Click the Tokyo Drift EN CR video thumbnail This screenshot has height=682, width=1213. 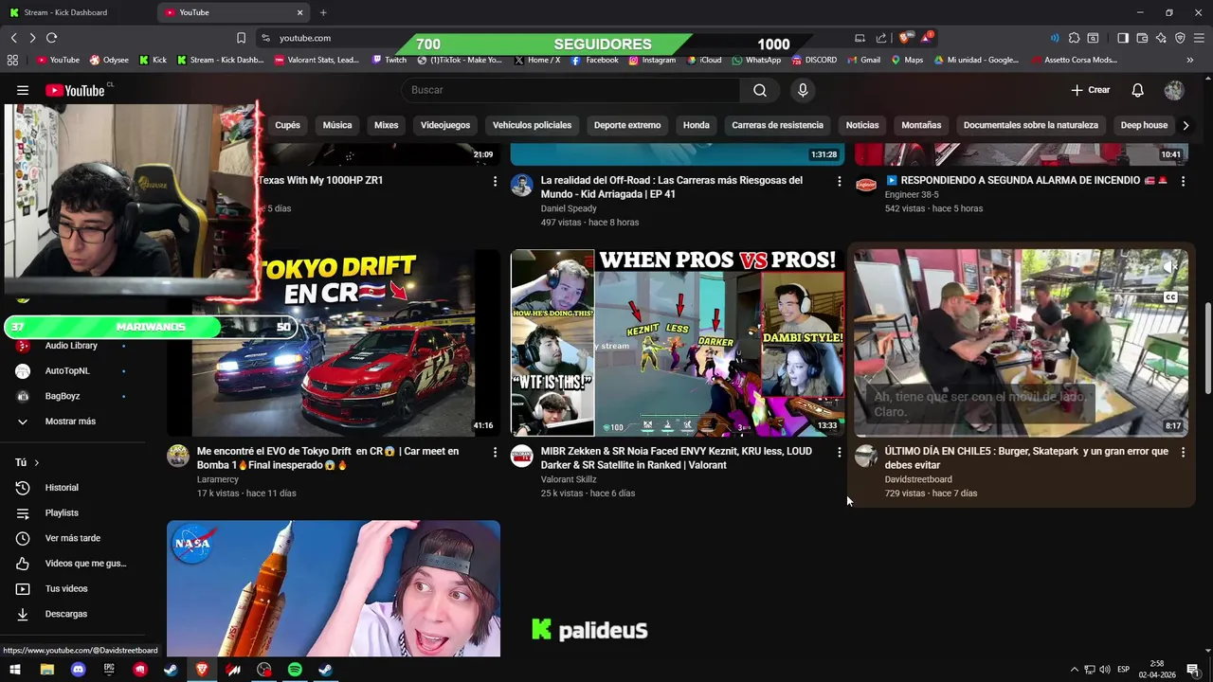tap(334, 343)
